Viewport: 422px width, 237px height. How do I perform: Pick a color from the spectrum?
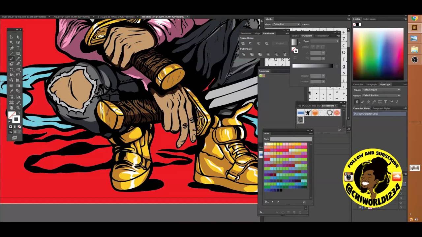tap(378, 54)
